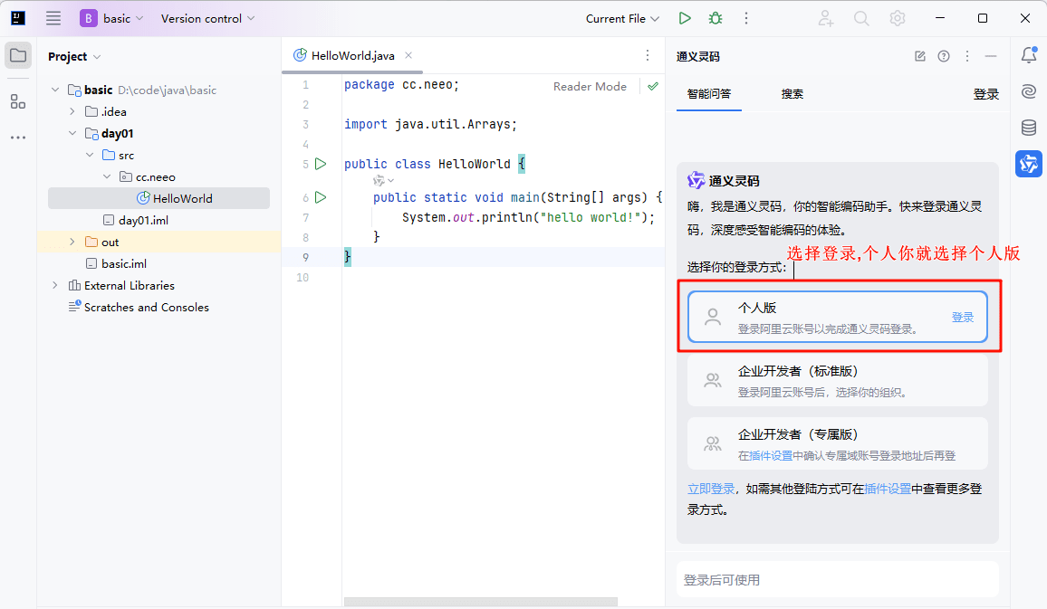Run the current file
Screen dimensions: 1047x609
pyautogui.click(x=685, y=18)
